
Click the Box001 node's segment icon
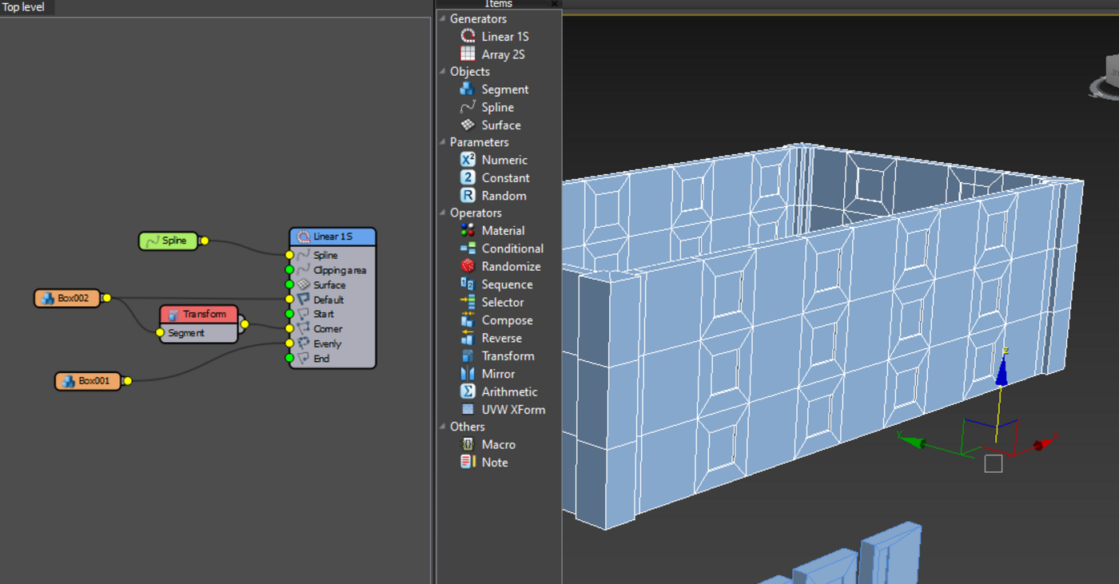click(x=68, y=381)
